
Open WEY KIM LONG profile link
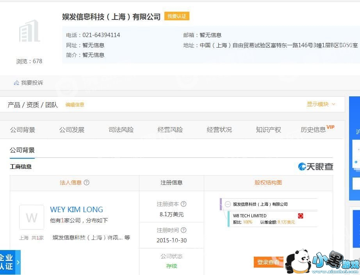pyautogui.click(x=77, y=209)
